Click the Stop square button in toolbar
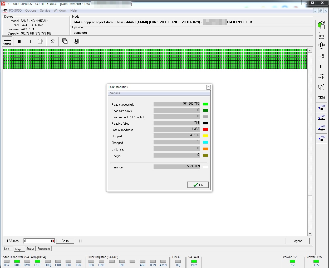329x268 pixels. [x=19, y=41]
